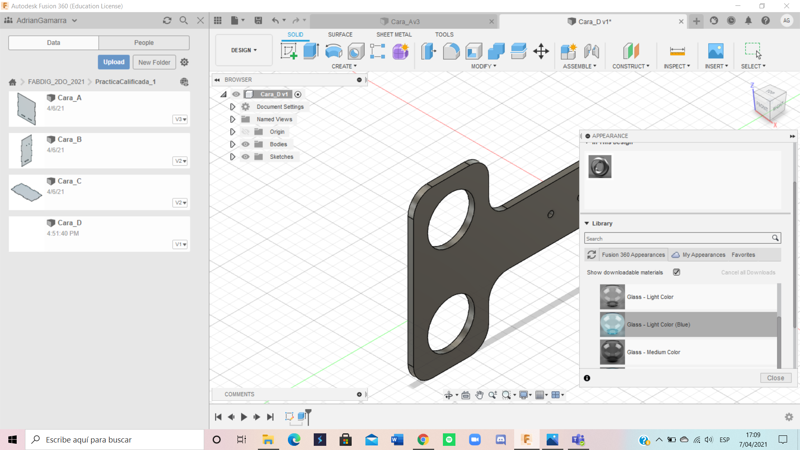Uncheck Show downloadable materials

click(x=677, y=272)
